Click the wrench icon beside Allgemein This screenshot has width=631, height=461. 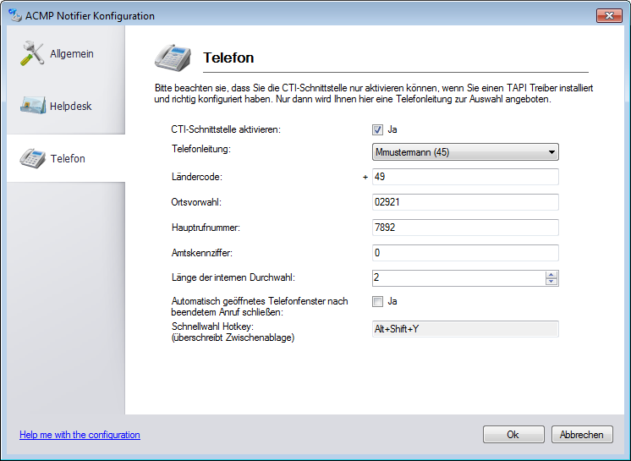tap(30, 53)
